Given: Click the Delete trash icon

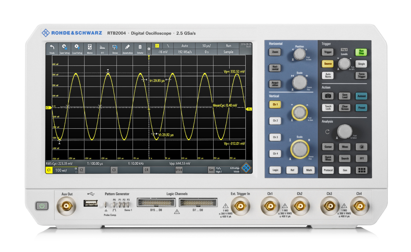Looking at the screenshot, I should tap(140, 48).
